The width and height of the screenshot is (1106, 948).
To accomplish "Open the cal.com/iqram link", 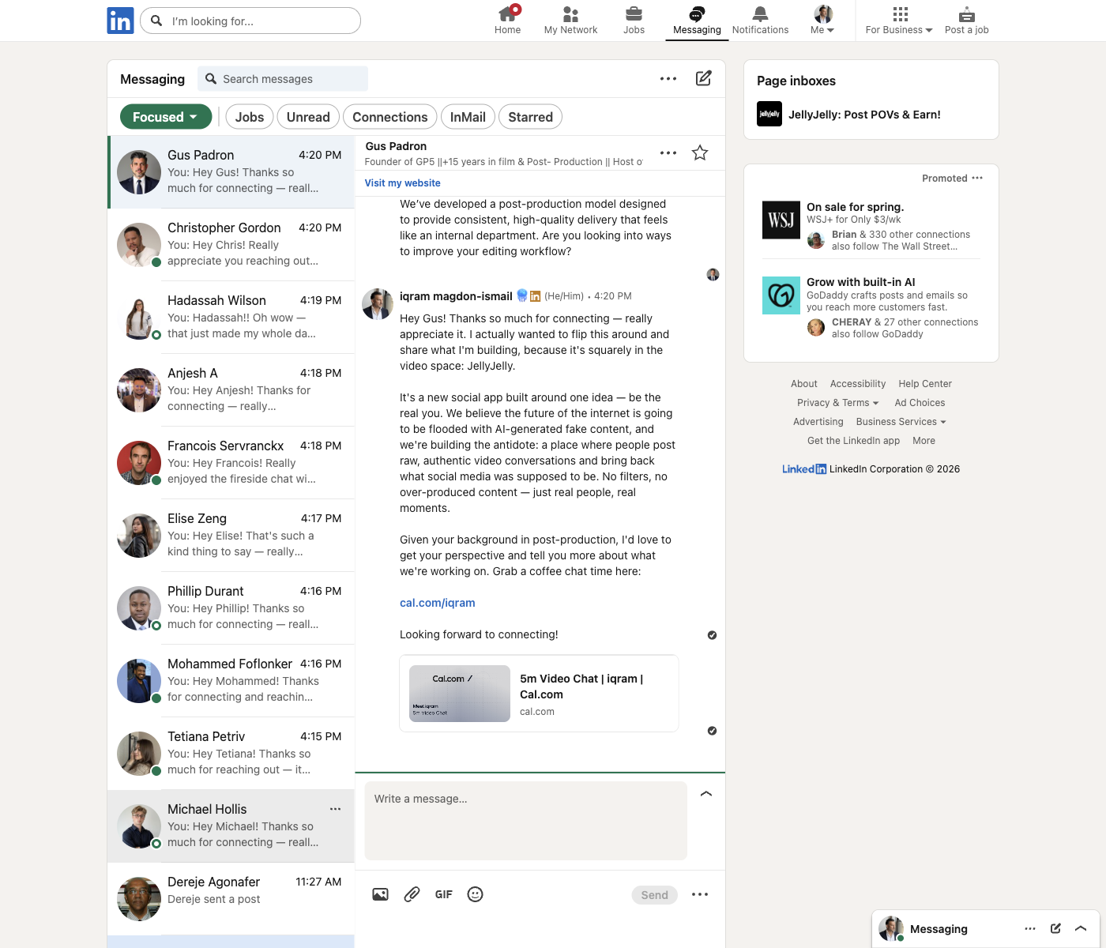I will pos(438,603).
